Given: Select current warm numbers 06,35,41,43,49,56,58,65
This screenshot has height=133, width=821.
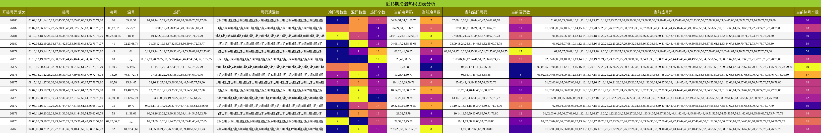Looking at the screenshot, I should point(476,75).
